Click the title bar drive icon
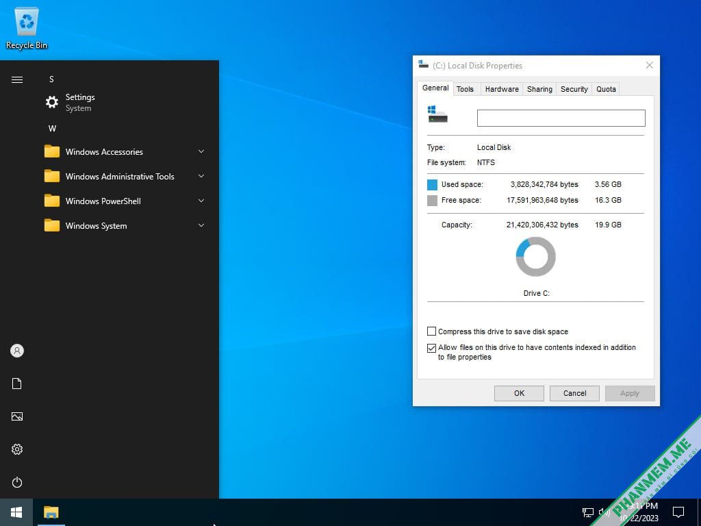This screenshot has width=701, height=526. coord(423,64)
